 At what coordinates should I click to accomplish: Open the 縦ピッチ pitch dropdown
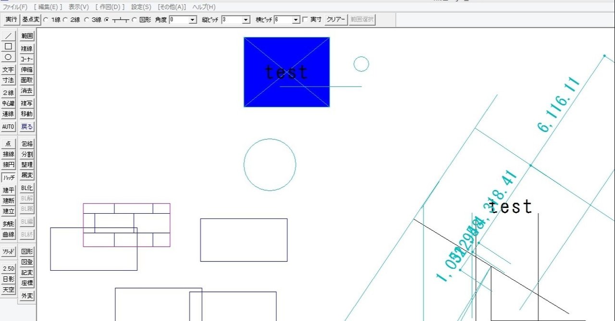[246, 20]
